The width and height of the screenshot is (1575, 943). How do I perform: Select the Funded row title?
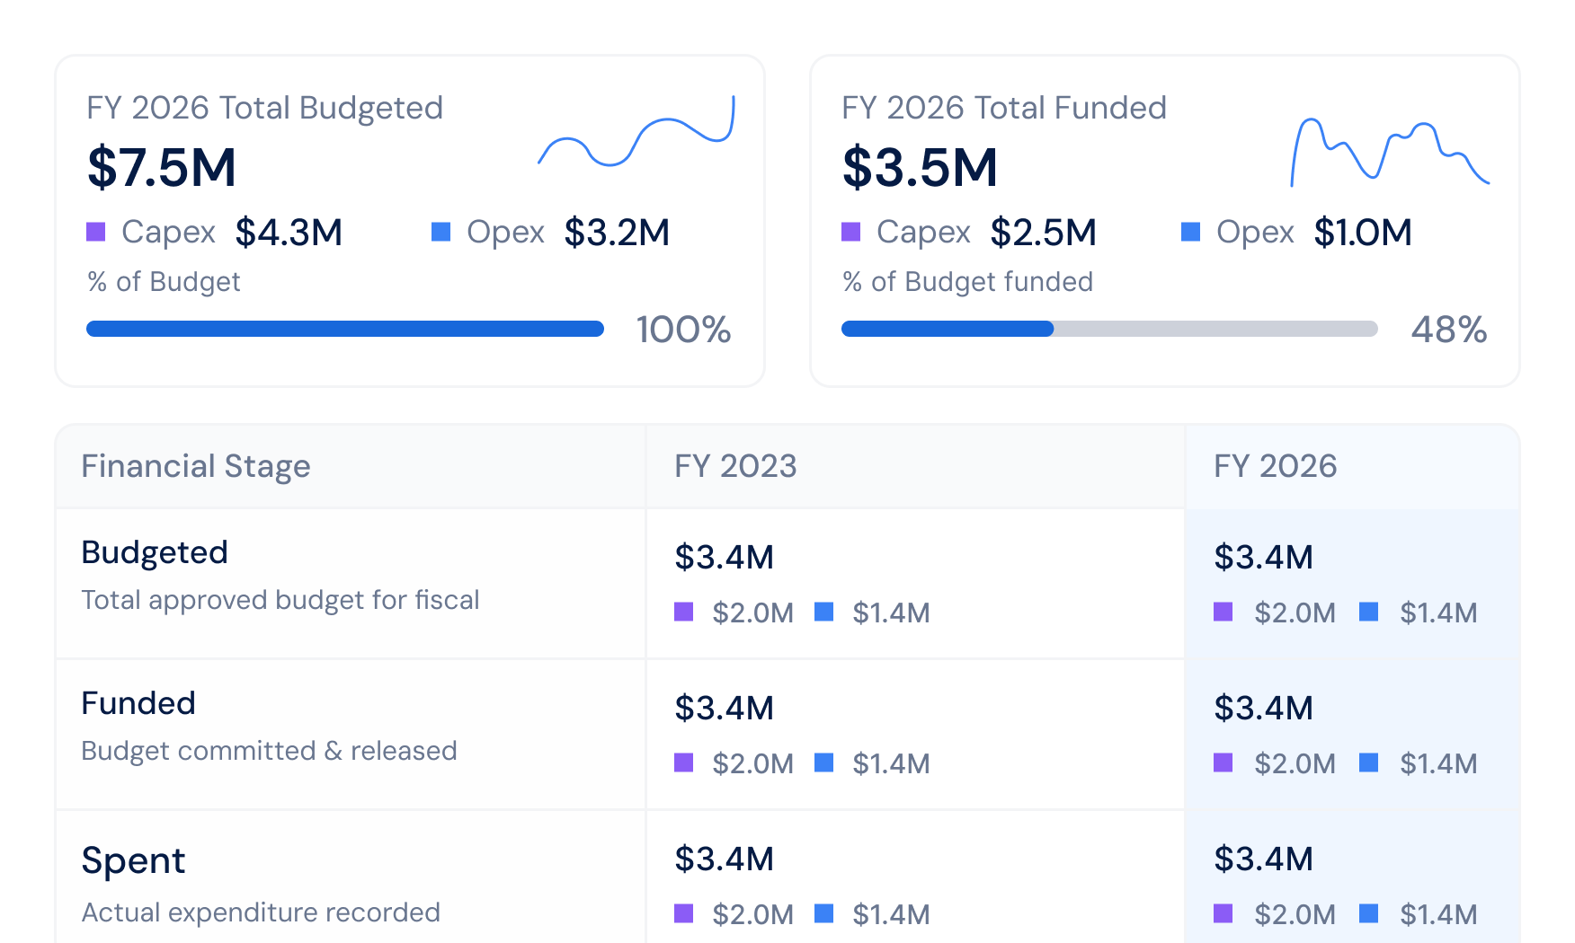pos(138,703)
